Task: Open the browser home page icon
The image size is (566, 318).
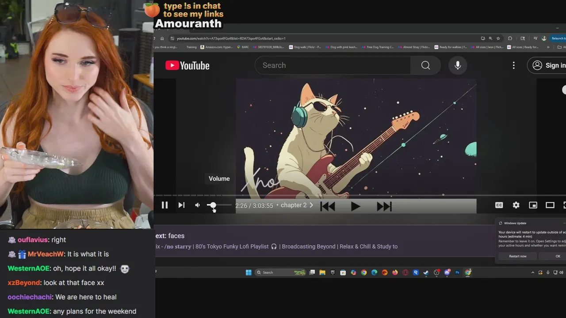Action: (x=162, y=38)
